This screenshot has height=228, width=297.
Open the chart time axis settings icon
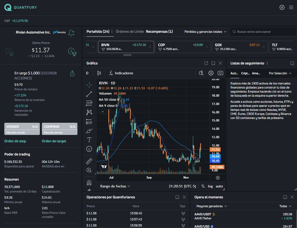click(x=218, y=178)
